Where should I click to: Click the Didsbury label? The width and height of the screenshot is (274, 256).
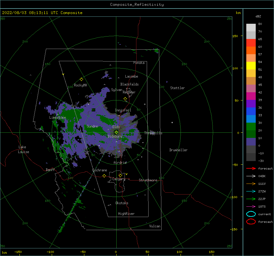click(x=115, y=136)
